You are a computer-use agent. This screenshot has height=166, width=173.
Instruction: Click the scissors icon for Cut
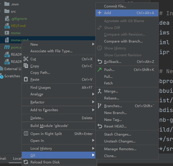26,59
